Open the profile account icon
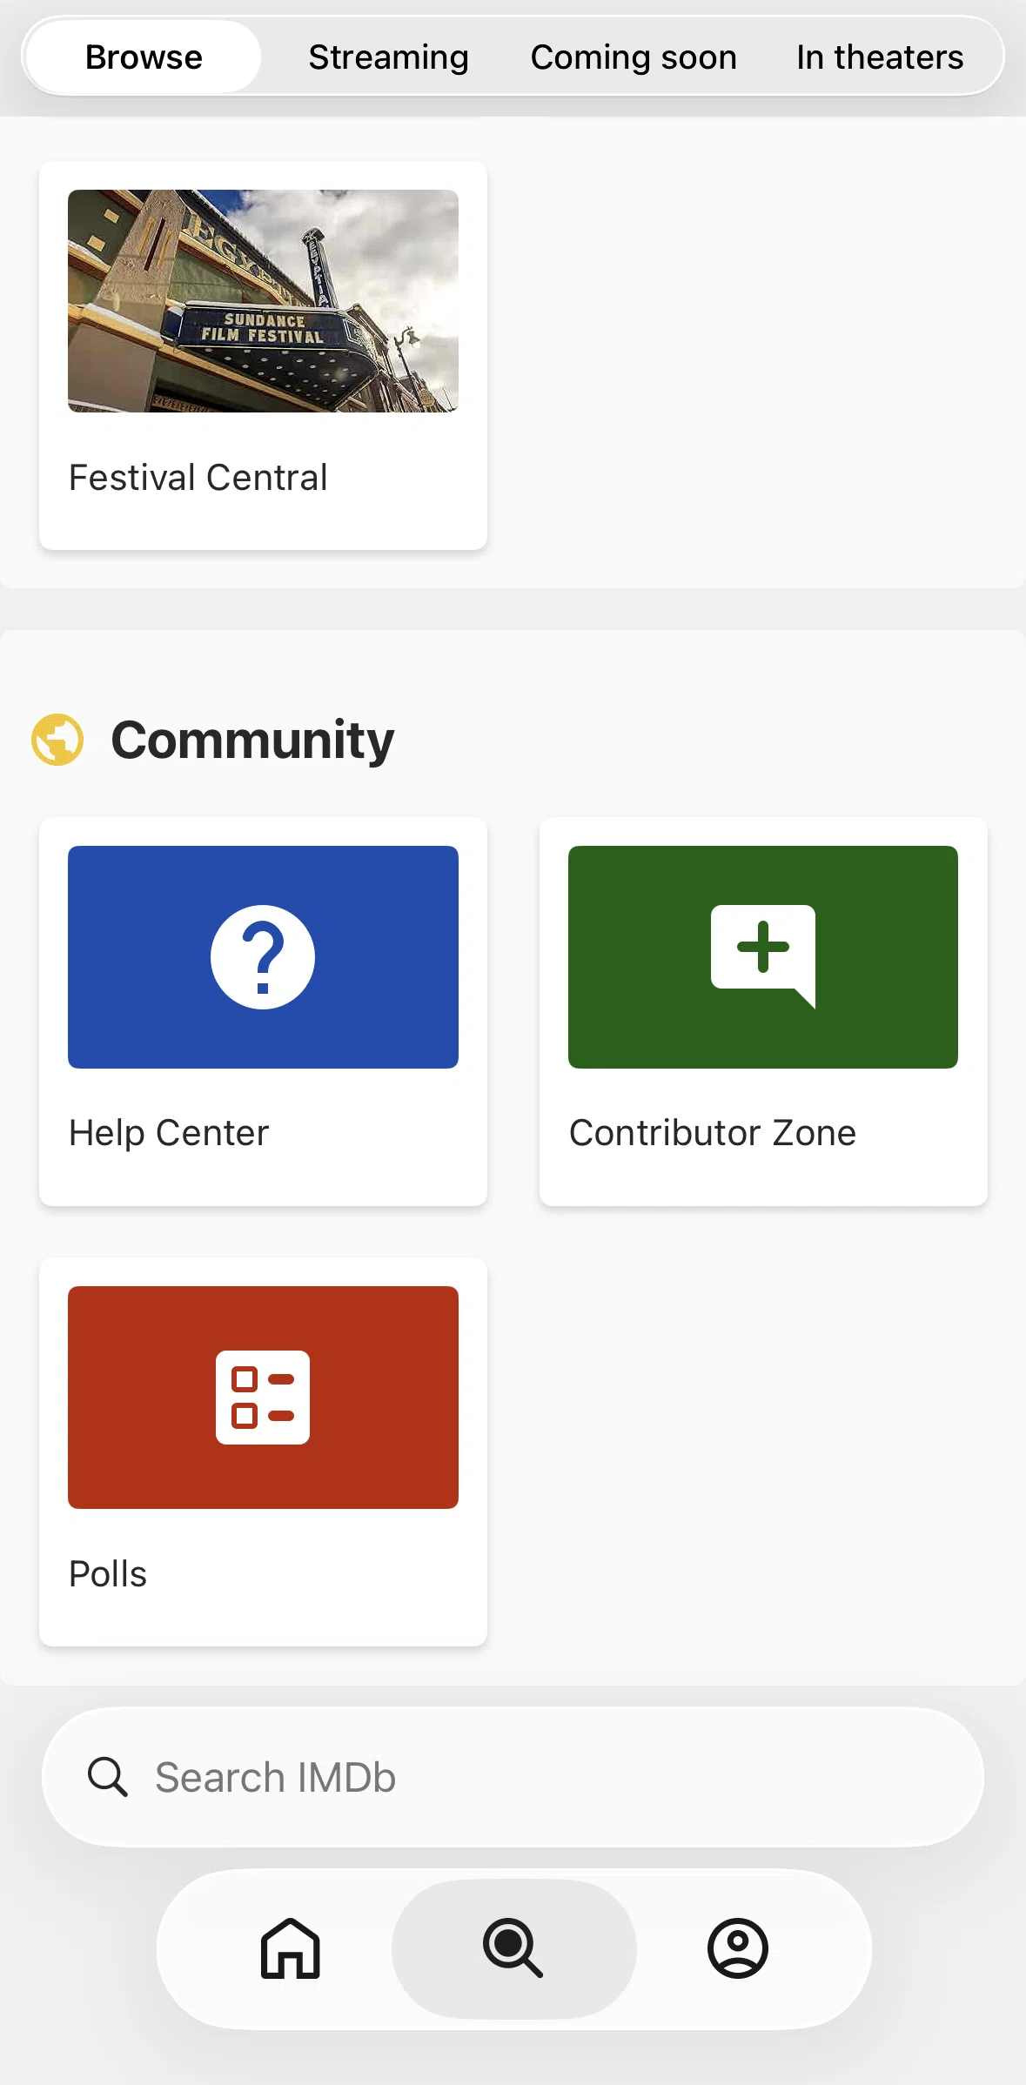The height and width of the screenshot is (2085, 1026). [738, 1948]
